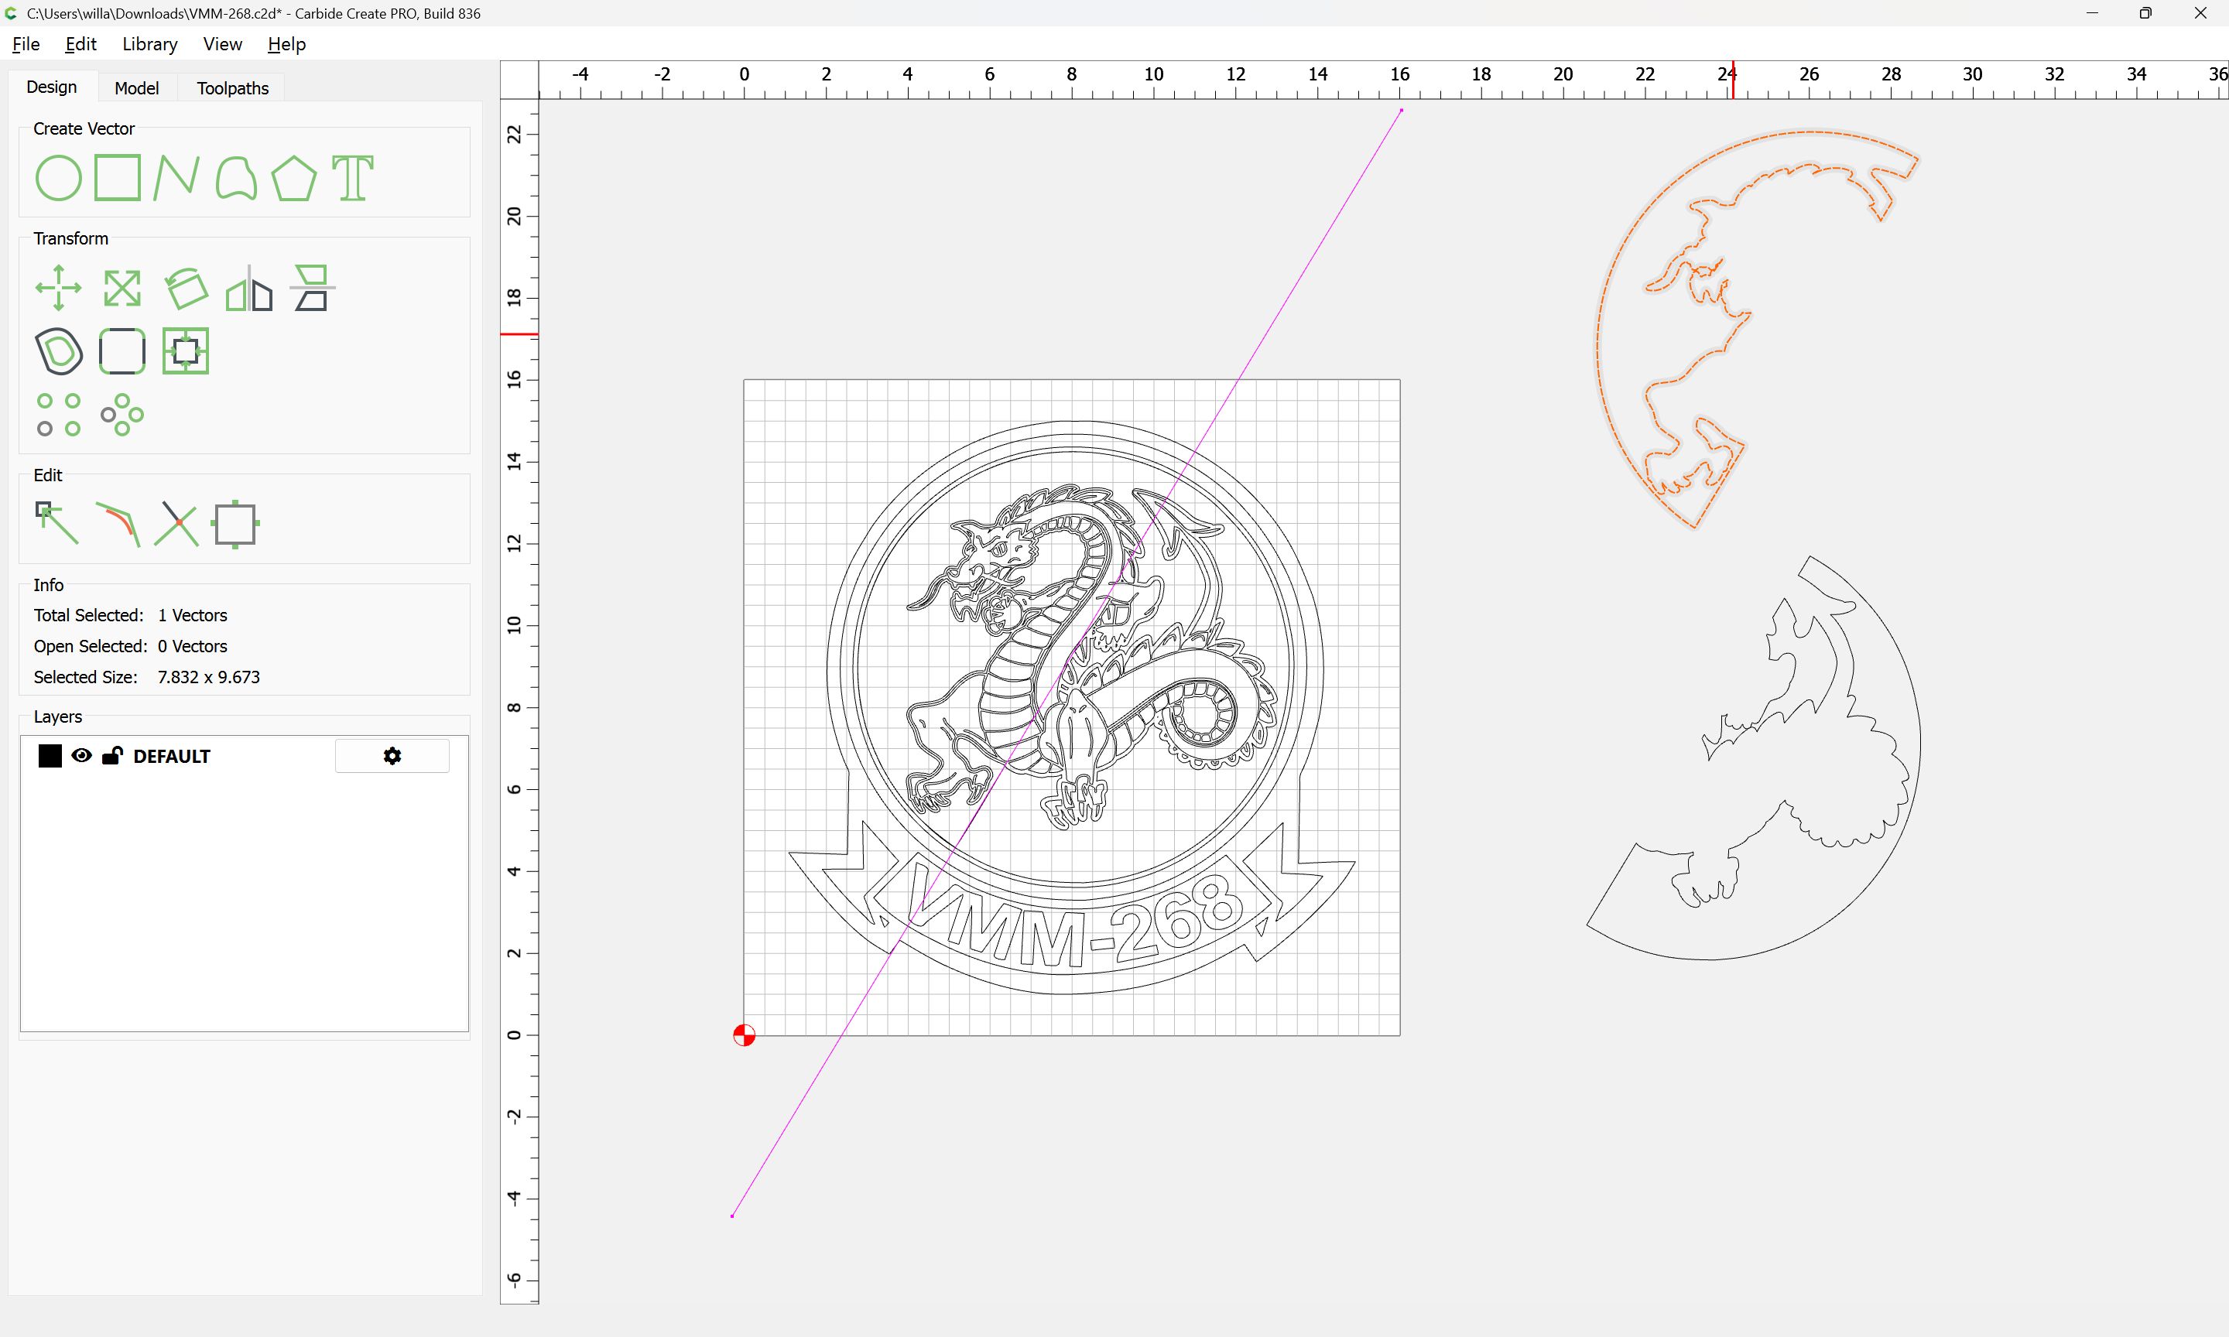Viewport: 2229px width, 1337px height.
Task: Hide the DEFAULT layer with eye icon
Action: pos(81,756)
